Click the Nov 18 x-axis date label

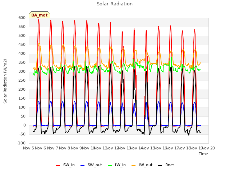click(x=184, y=148)
